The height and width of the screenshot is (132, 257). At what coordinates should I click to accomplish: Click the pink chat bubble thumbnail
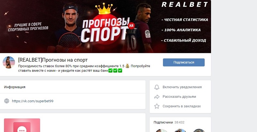point(22,125)
